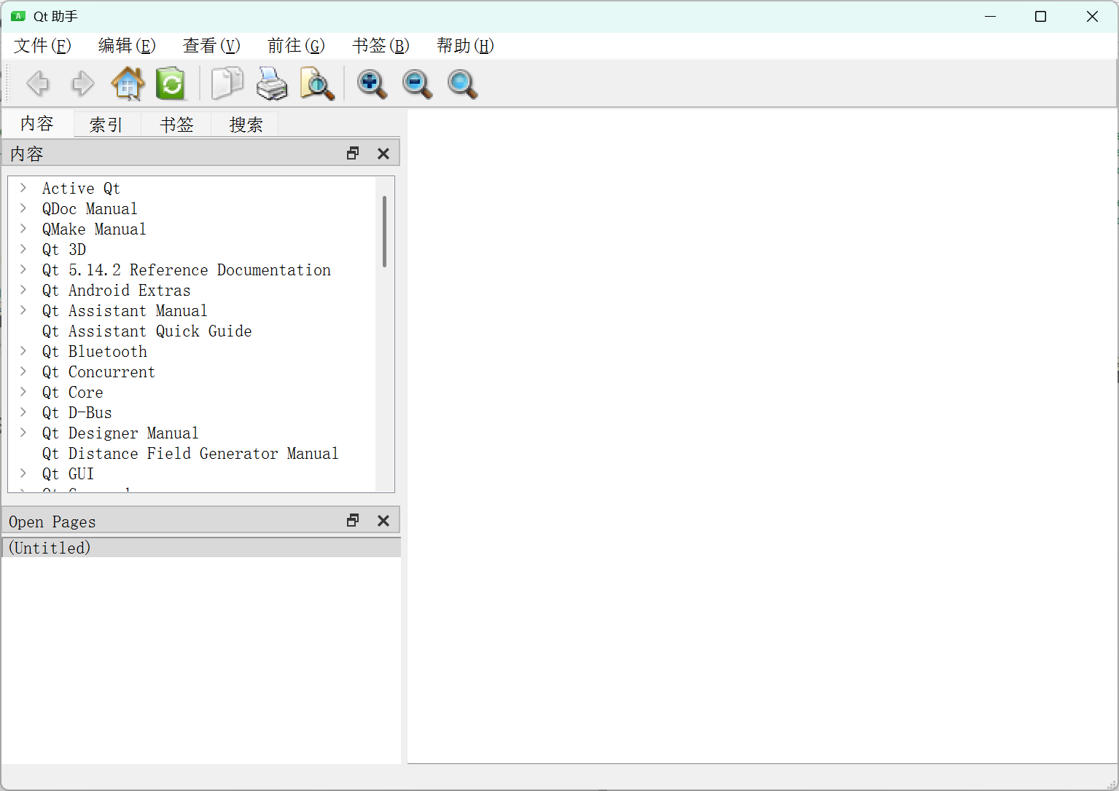Select Qt GUI entry

(69, 473)
